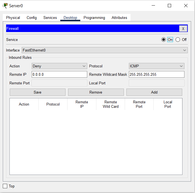195x193 pixels.
Task: Switch to the Config tab
Action: [32, 18]
